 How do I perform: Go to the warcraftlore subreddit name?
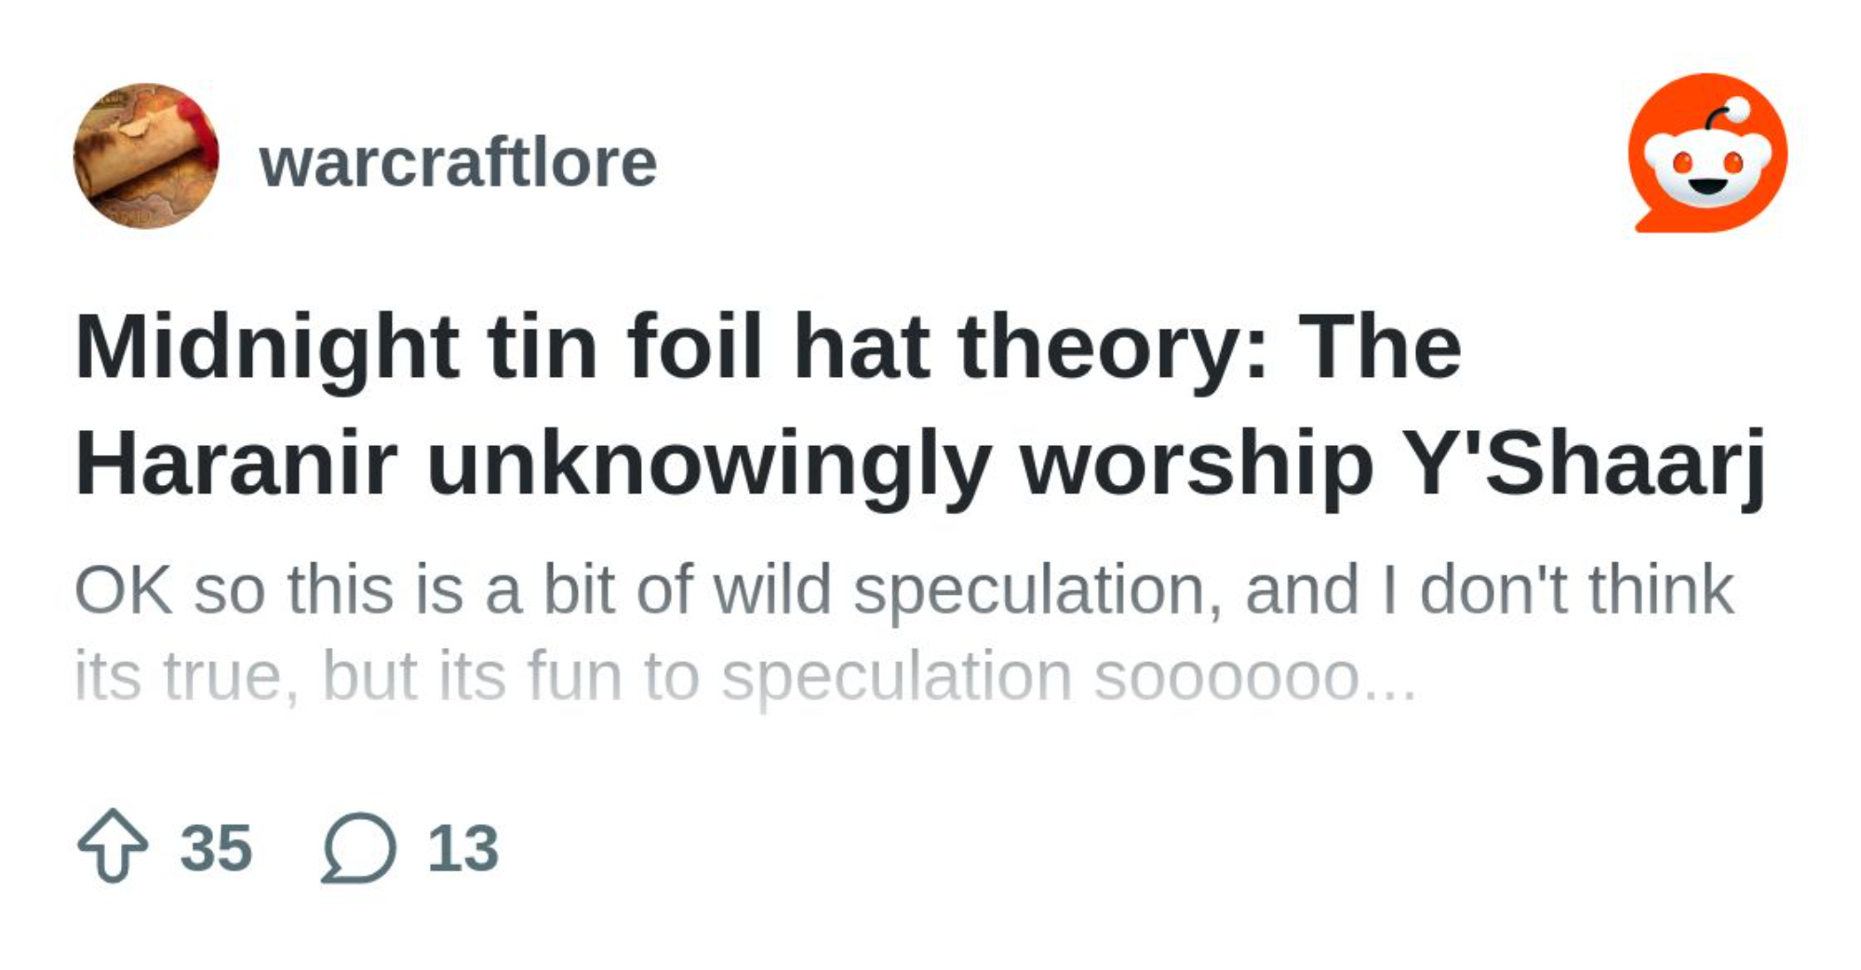458,163
